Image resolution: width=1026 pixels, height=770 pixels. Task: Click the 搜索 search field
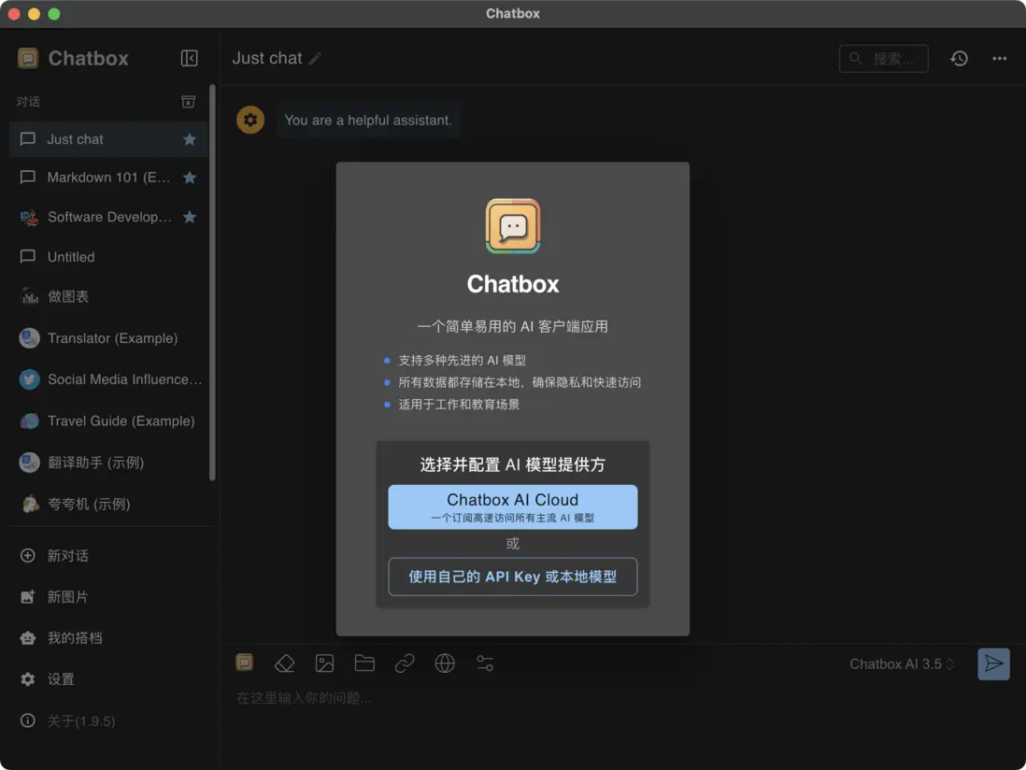(x=883, y=58)
